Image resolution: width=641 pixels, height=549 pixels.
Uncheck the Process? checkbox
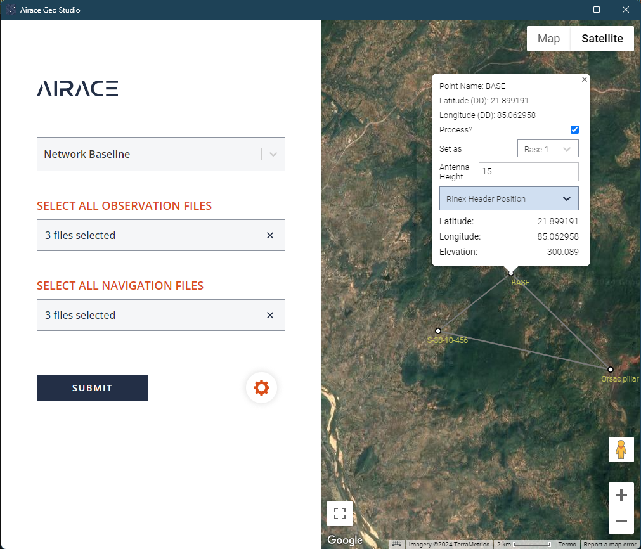click(x=574, y=130)
